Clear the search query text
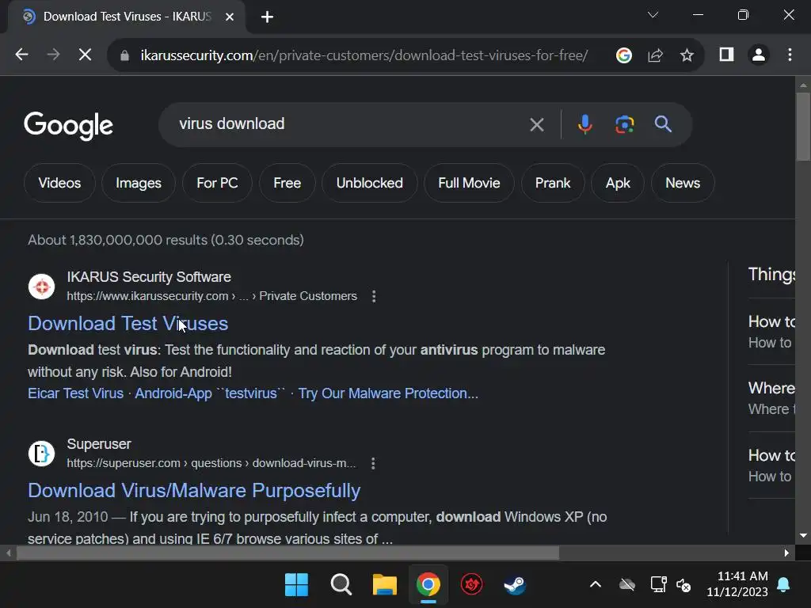Viewport: 811px width, 608px height. pyautogui.click(x=537, y=124)
